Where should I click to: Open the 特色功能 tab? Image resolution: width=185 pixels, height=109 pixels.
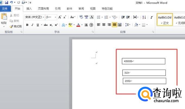click(107, 9)
